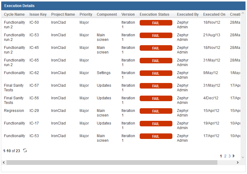Select issue key IC-65
Screen dimensions: 247x174
tap(34, 60)
